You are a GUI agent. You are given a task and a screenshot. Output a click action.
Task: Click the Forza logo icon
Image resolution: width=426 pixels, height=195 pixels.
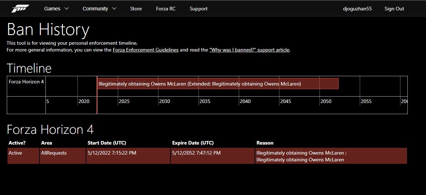[20, 9]
